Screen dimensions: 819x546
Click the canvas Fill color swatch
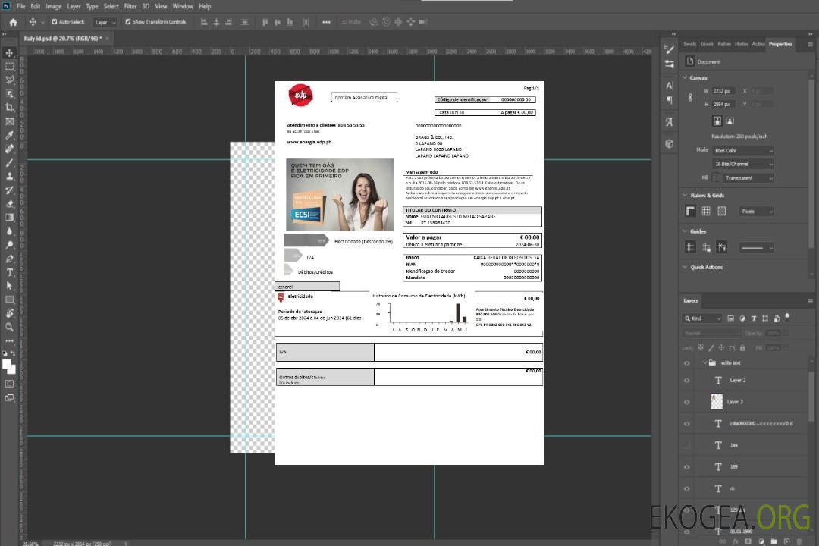[716, 178]
